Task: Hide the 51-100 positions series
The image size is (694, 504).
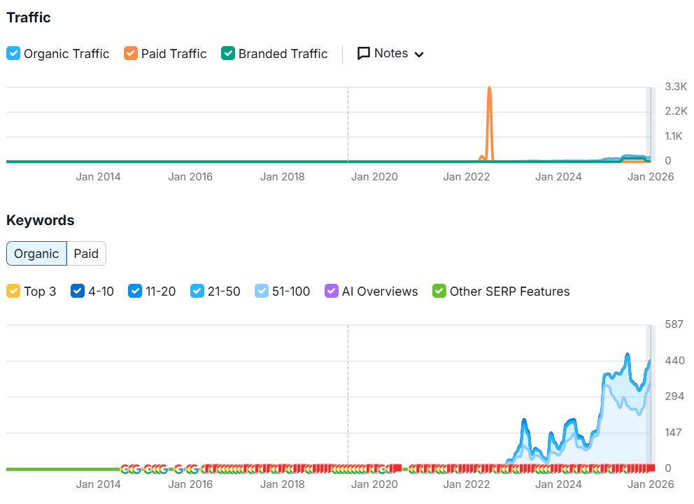Action: pos(262,291)
